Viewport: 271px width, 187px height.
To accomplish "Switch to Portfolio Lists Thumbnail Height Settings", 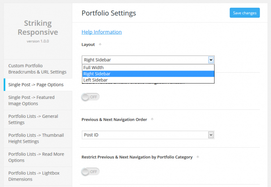I will 37,138.
